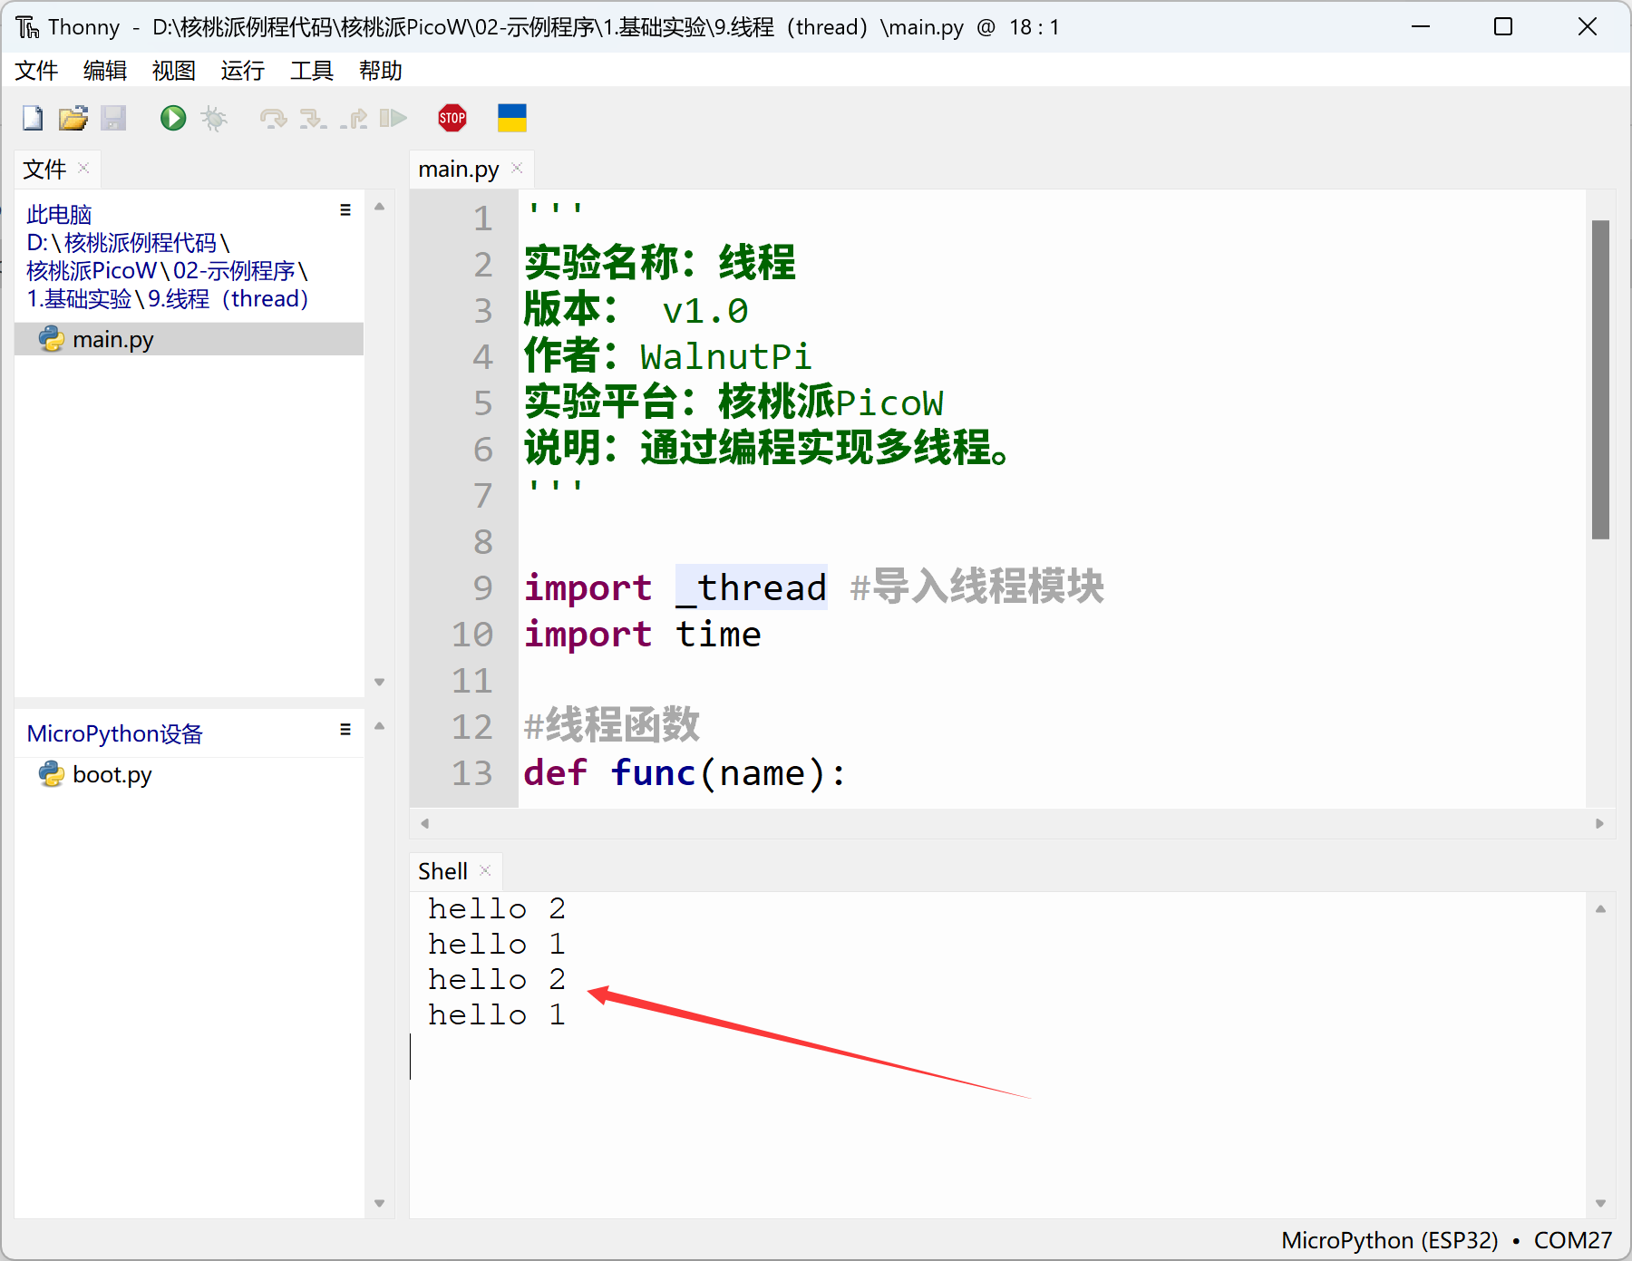Open the MicroPython device panel hamburger menu
This screenshot has width=1632, height=1261.
[x=345, y=730]
